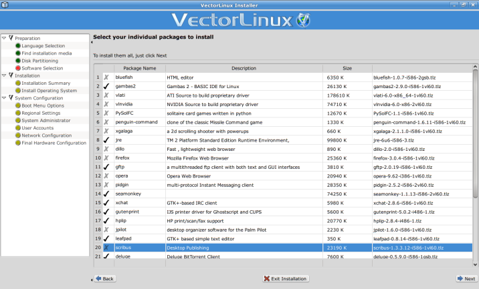Click the yellow icon beside Network Configuration
Viewport: 479px width, 289px height.
pyautogui.click(x=17, y=135)
